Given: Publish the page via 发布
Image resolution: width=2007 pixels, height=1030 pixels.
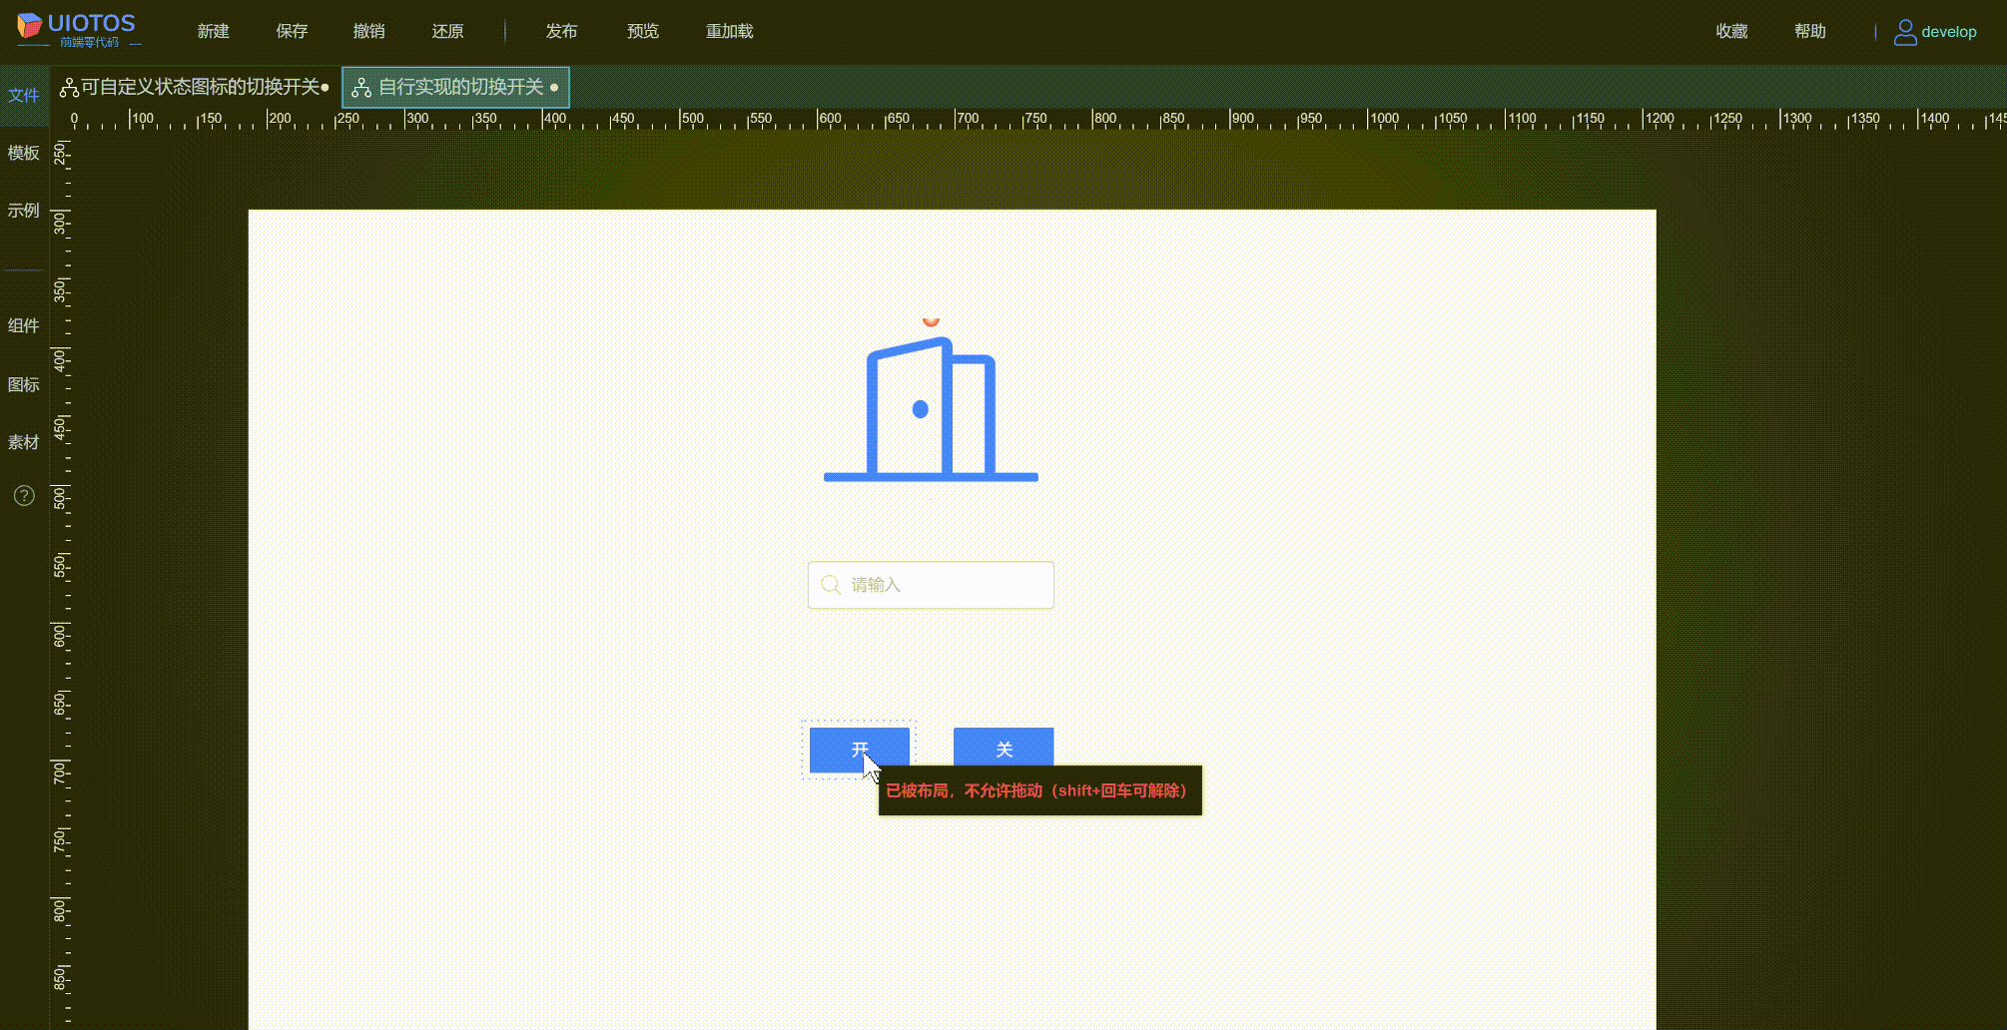Looking at the screenshot, I should 562,31.
